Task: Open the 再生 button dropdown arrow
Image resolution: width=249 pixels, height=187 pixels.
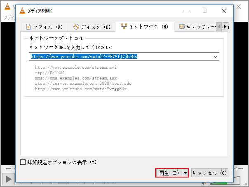Action: pyautogui.click(x=186, y=173)
